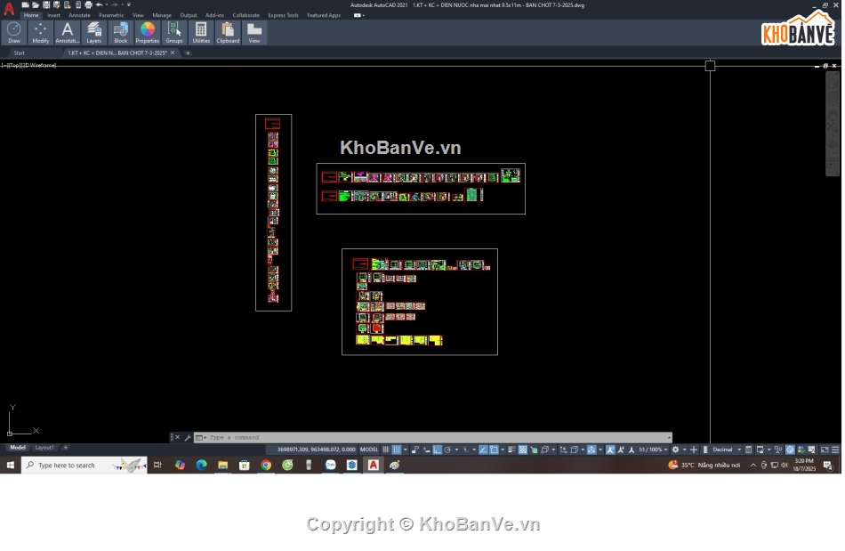
Task: Click the Open file folder icon
Action: (x=36, y=4)
